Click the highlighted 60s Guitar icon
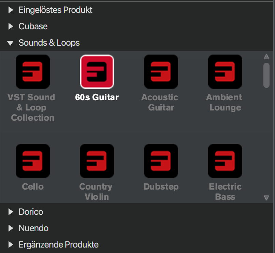 pyautogui.click(x=97, y=72)
